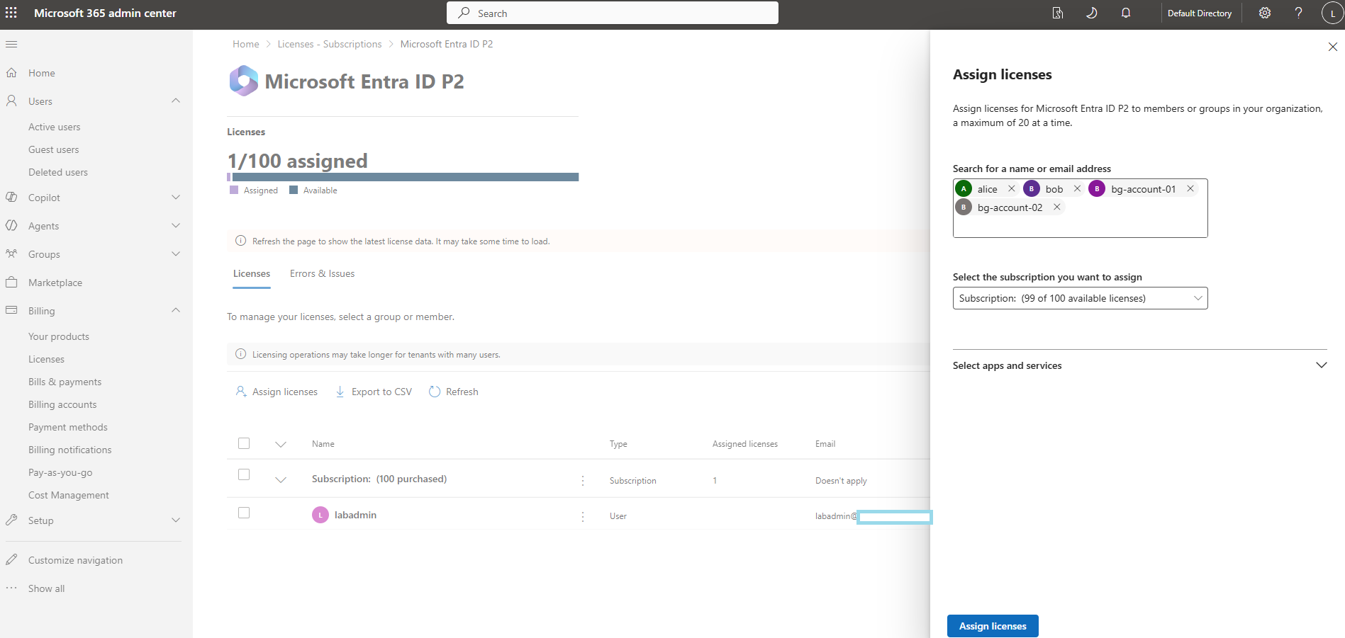Collapse navigation menu hamburger icon
1345x638 pixels.
11,44
